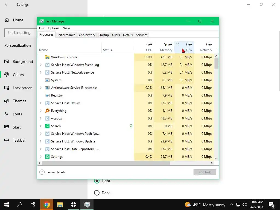The height and width of the screenshot is (210, 280).
Task: Open the notification center icon
Action: pyautogui.click(x=271, y=205)
